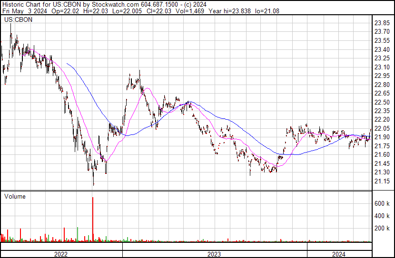Click the left start of blue moving average

[x=67, y=63]
